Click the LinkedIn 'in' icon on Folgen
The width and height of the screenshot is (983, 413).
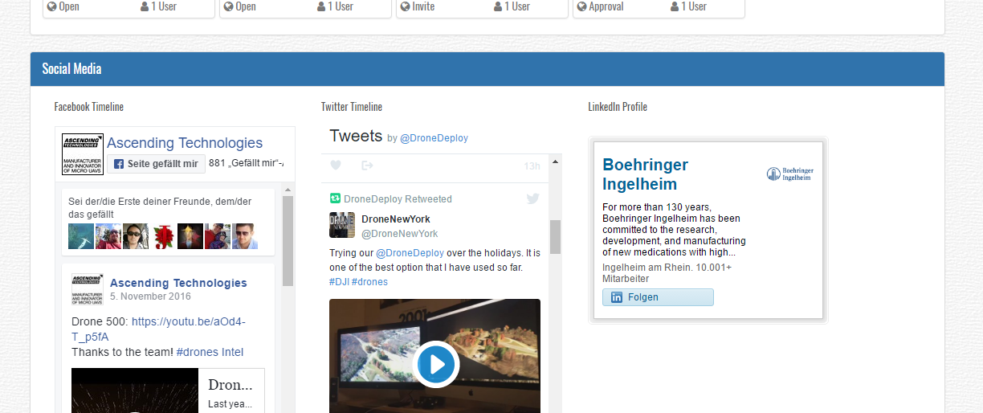click(617, 297)
